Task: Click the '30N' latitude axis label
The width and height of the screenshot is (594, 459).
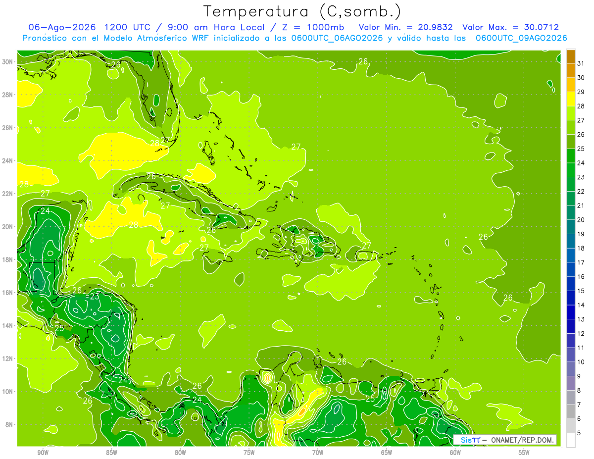Action: (x=7, y=62)
